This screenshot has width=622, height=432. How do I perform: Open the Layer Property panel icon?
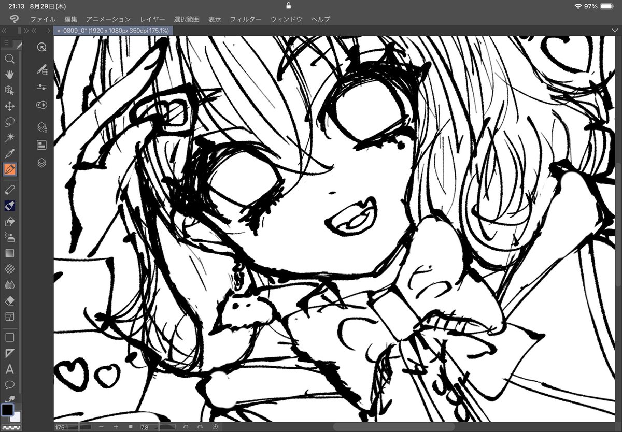coord(42,145)
